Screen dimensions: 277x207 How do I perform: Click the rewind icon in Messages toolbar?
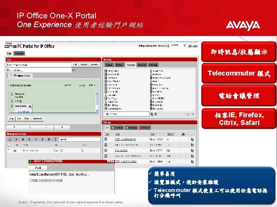tap(23, 140)
